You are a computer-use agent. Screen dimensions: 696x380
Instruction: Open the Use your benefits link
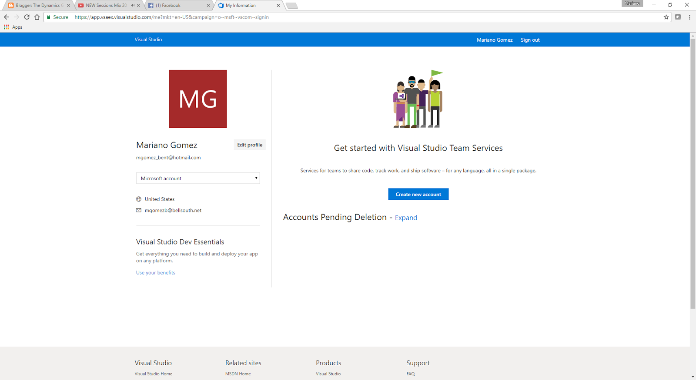[156, 273]
